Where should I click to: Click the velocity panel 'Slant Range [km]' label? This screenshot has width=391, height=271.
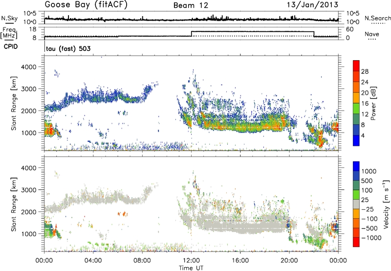coord(14,204)
